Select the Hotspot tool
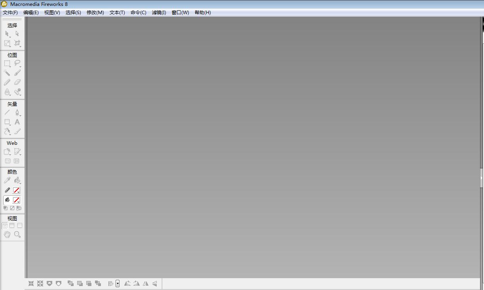Image resolution: width=484 pixels, height=290 pixels. (8, 152)
